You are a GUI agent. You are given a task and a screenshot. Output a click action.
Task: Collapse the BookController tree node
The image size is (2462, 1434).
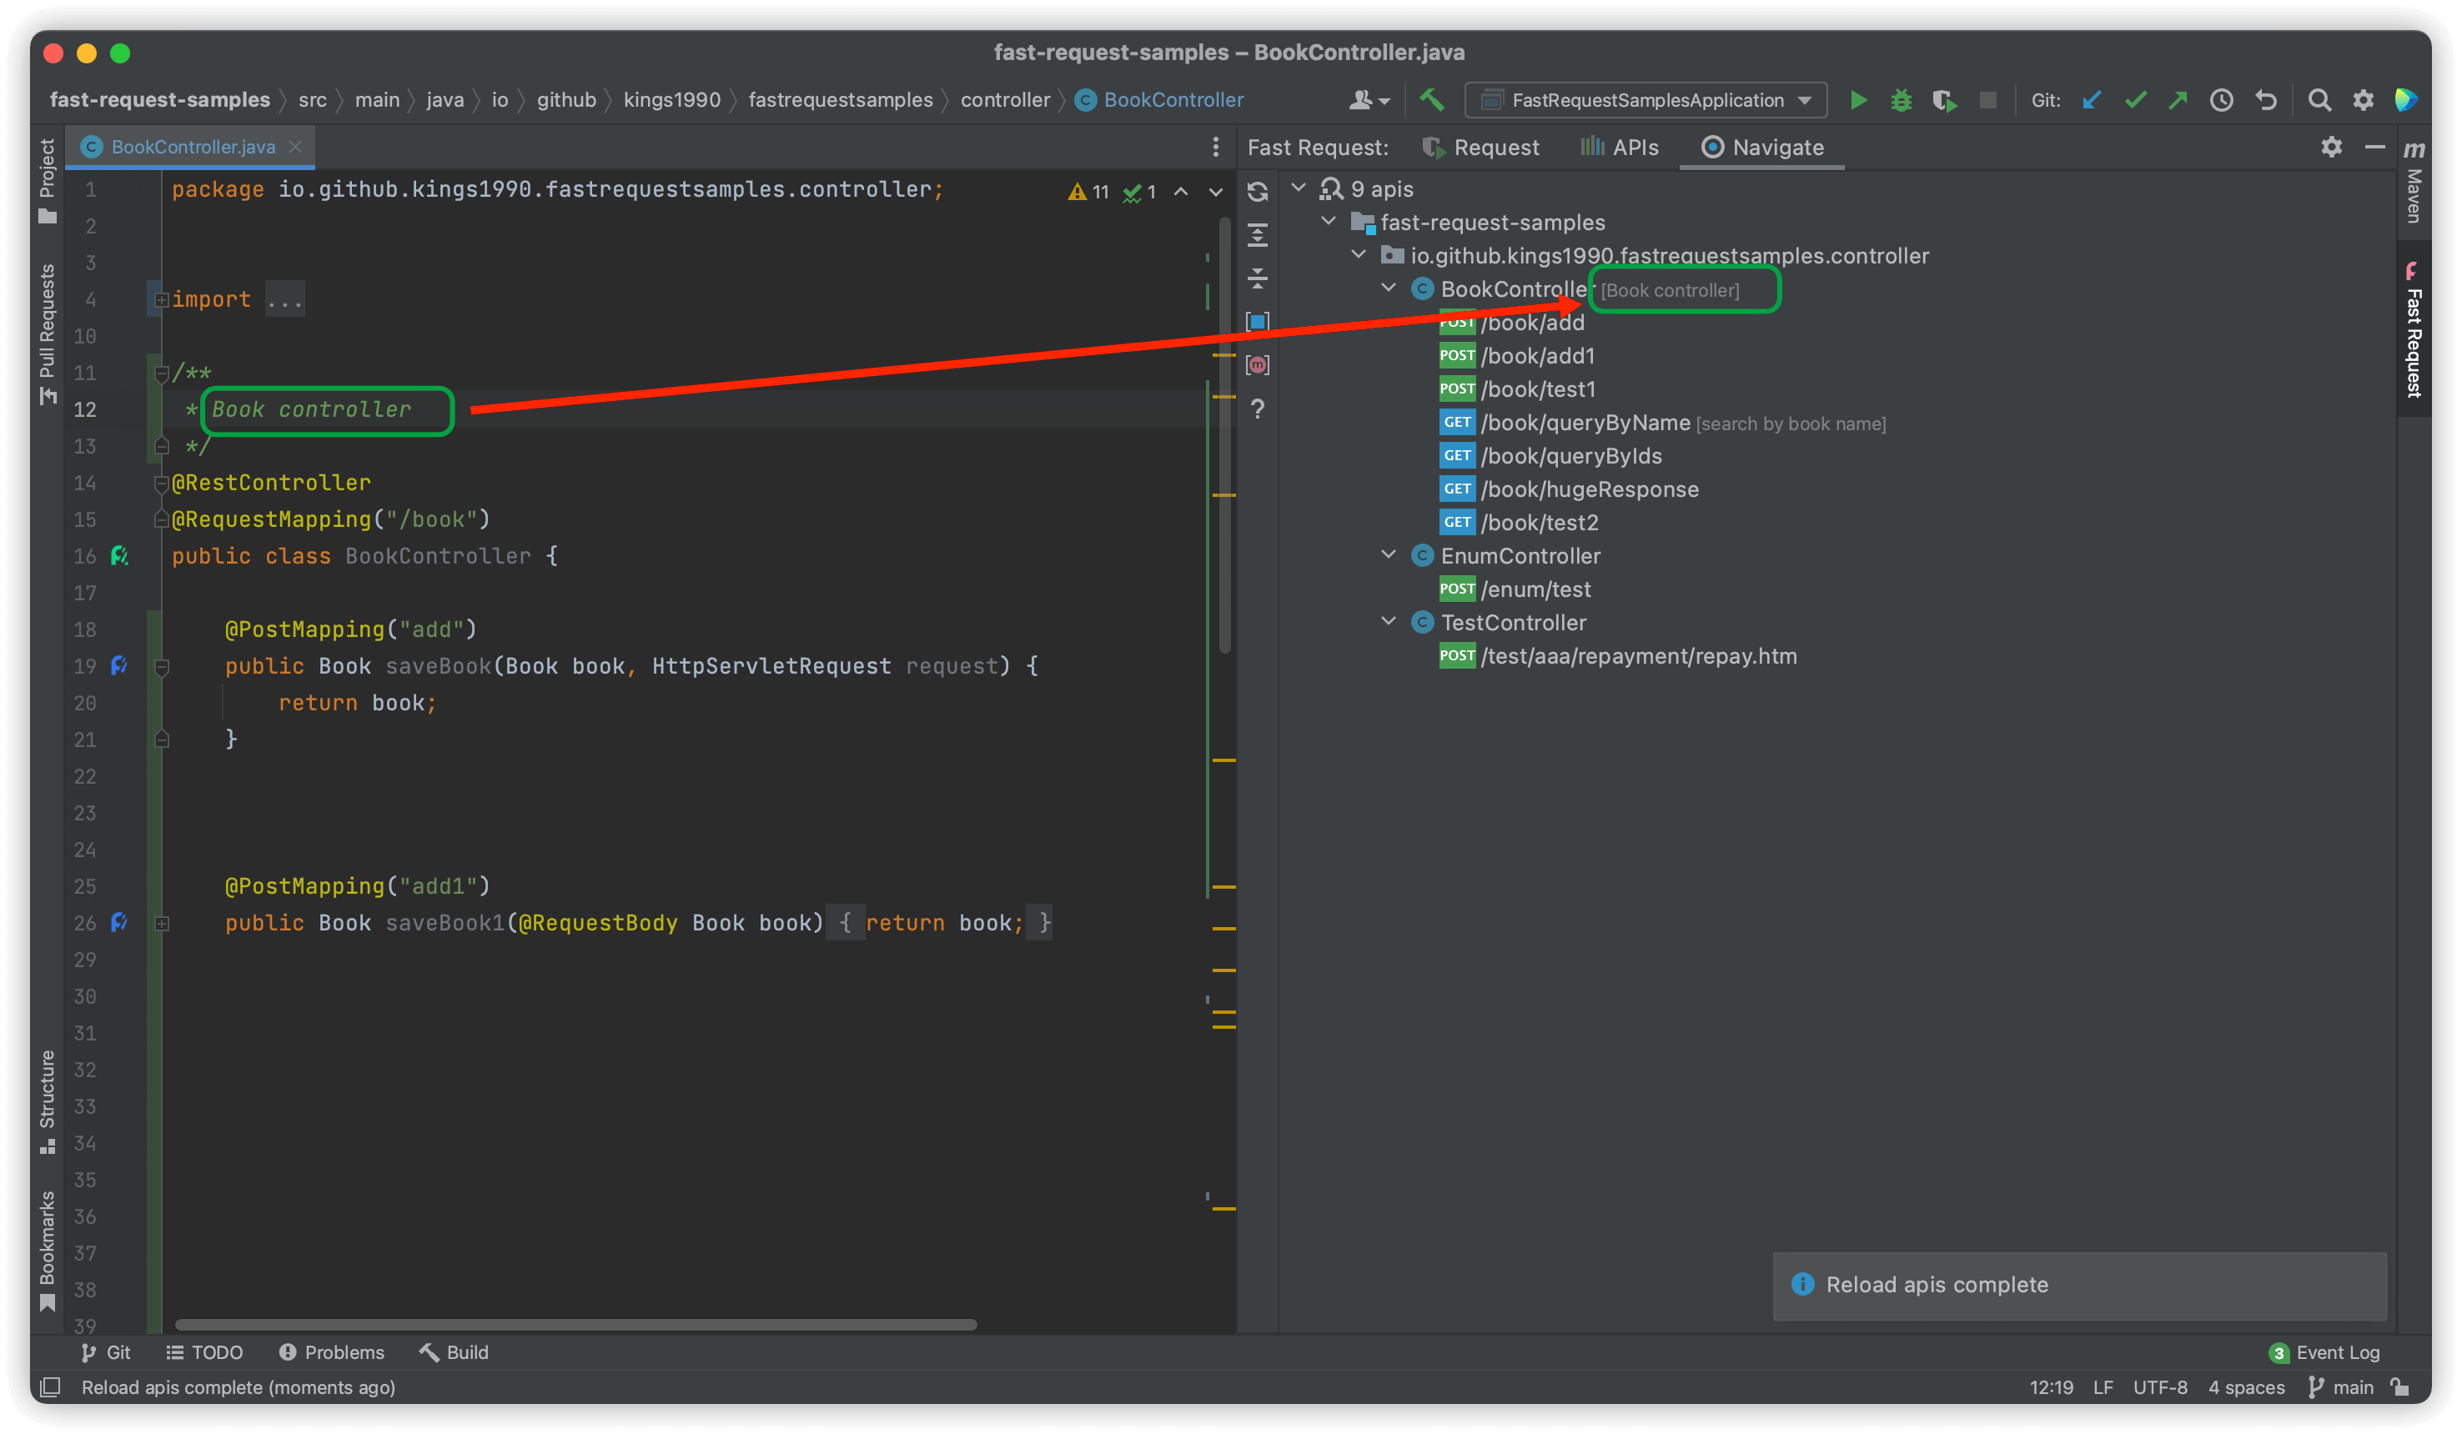(1389, 288)
